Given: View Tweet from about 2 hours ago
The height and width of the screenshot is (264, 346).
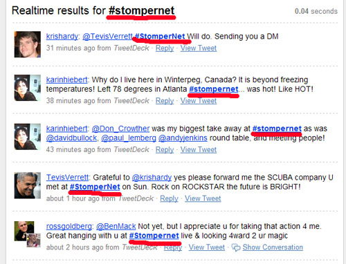Looking at the screenshot, I should 207,247.
